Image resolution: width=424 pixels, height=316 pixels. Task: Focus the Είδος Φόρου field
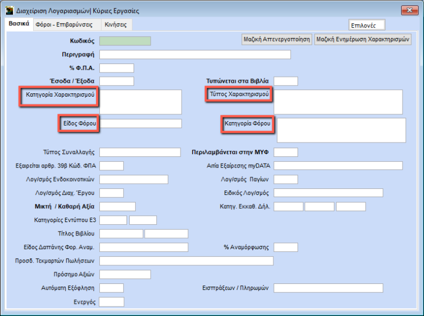[x=140, y=123]
